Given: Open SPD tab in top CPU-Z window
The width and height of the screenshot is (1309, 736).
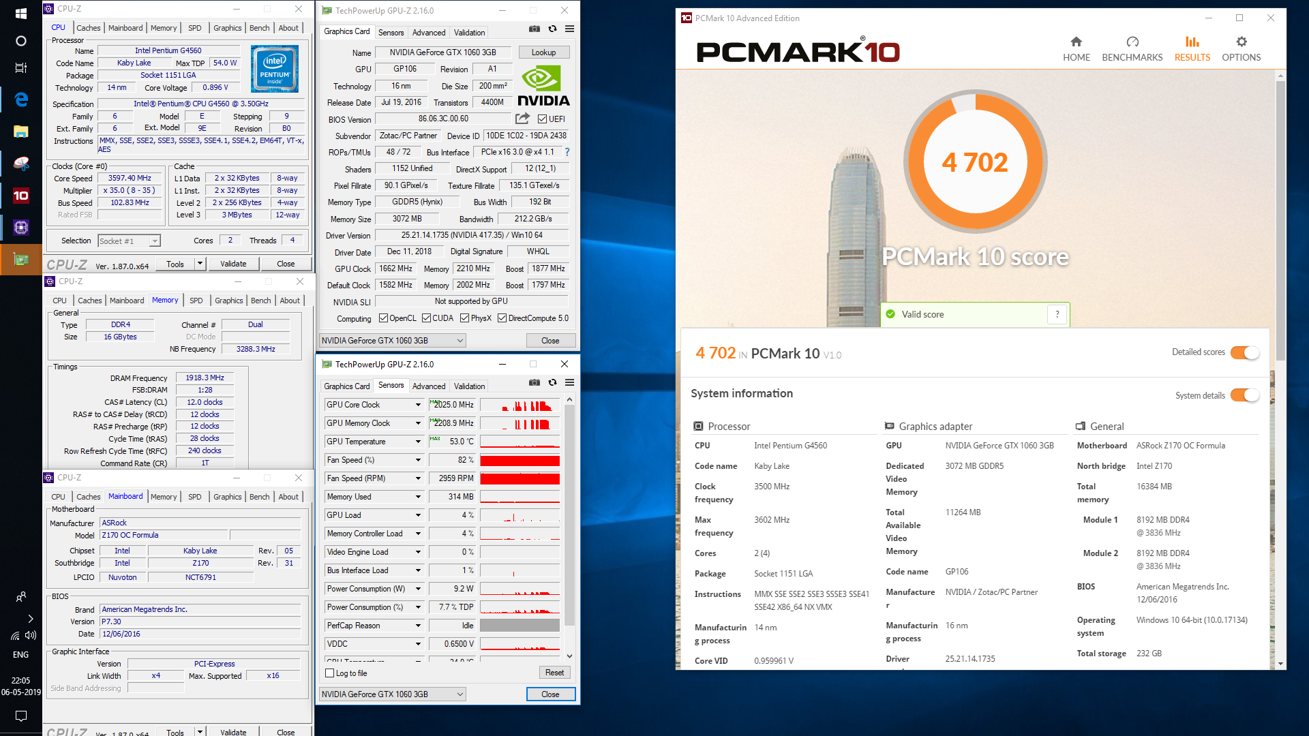Looking at the screenshot, I should click(194, 28).
